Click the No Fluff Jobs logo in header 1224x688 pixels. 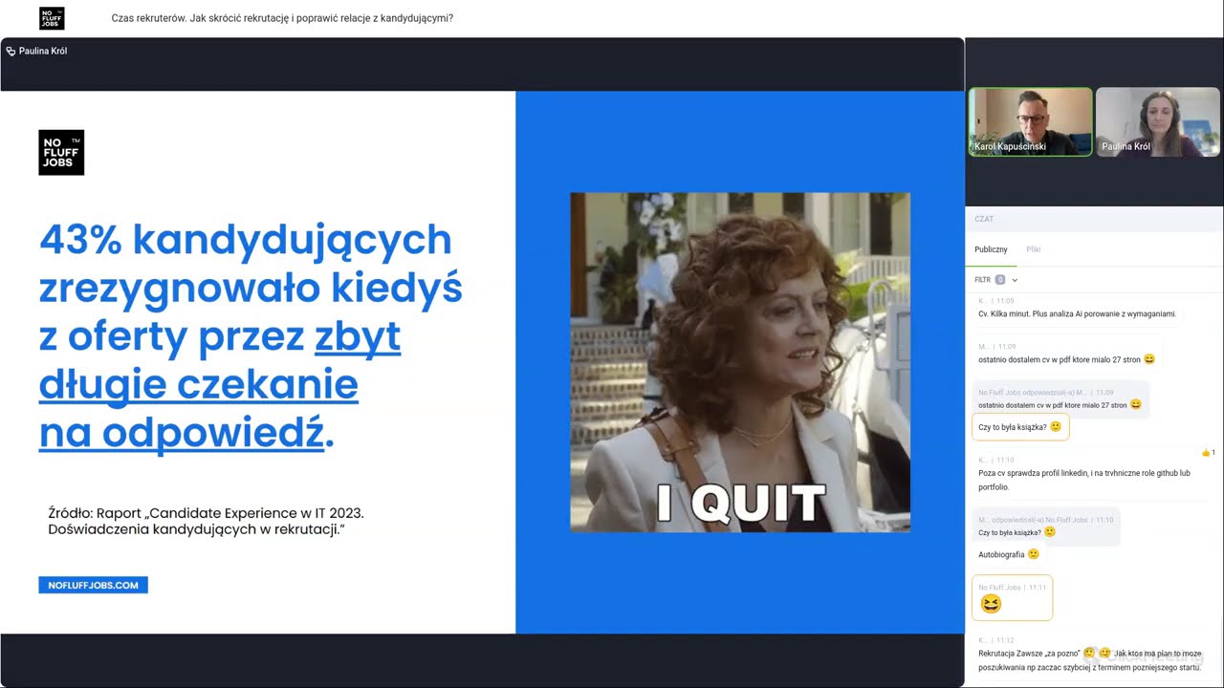point(52,18)
